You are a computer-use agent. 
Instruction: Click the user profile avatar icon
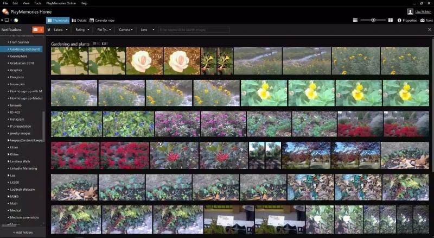(x=410, y=11)
